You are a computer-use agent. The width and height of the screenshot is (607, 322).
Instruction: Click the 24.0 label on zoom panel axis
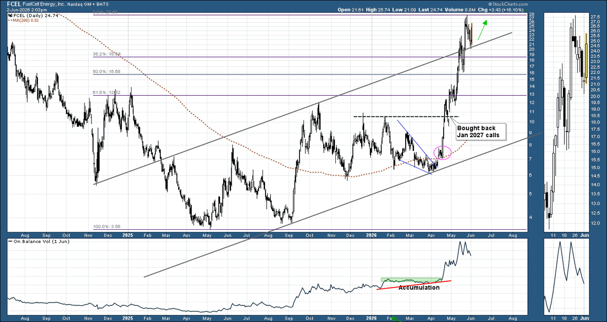(x=595, y=51)
